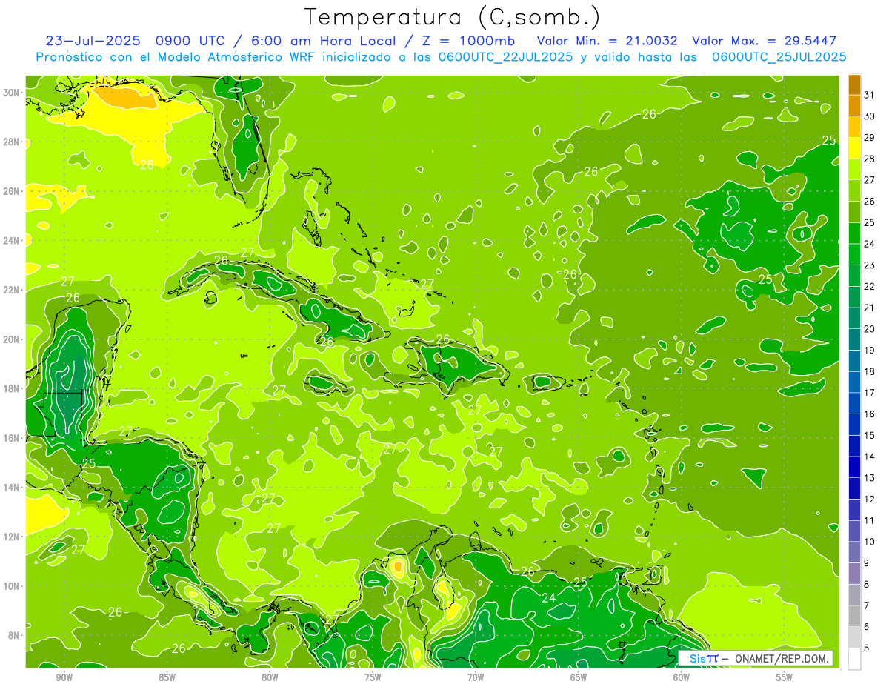Click the 19 label on the color scale
889x687 pixels.
[x=870, y=351]
